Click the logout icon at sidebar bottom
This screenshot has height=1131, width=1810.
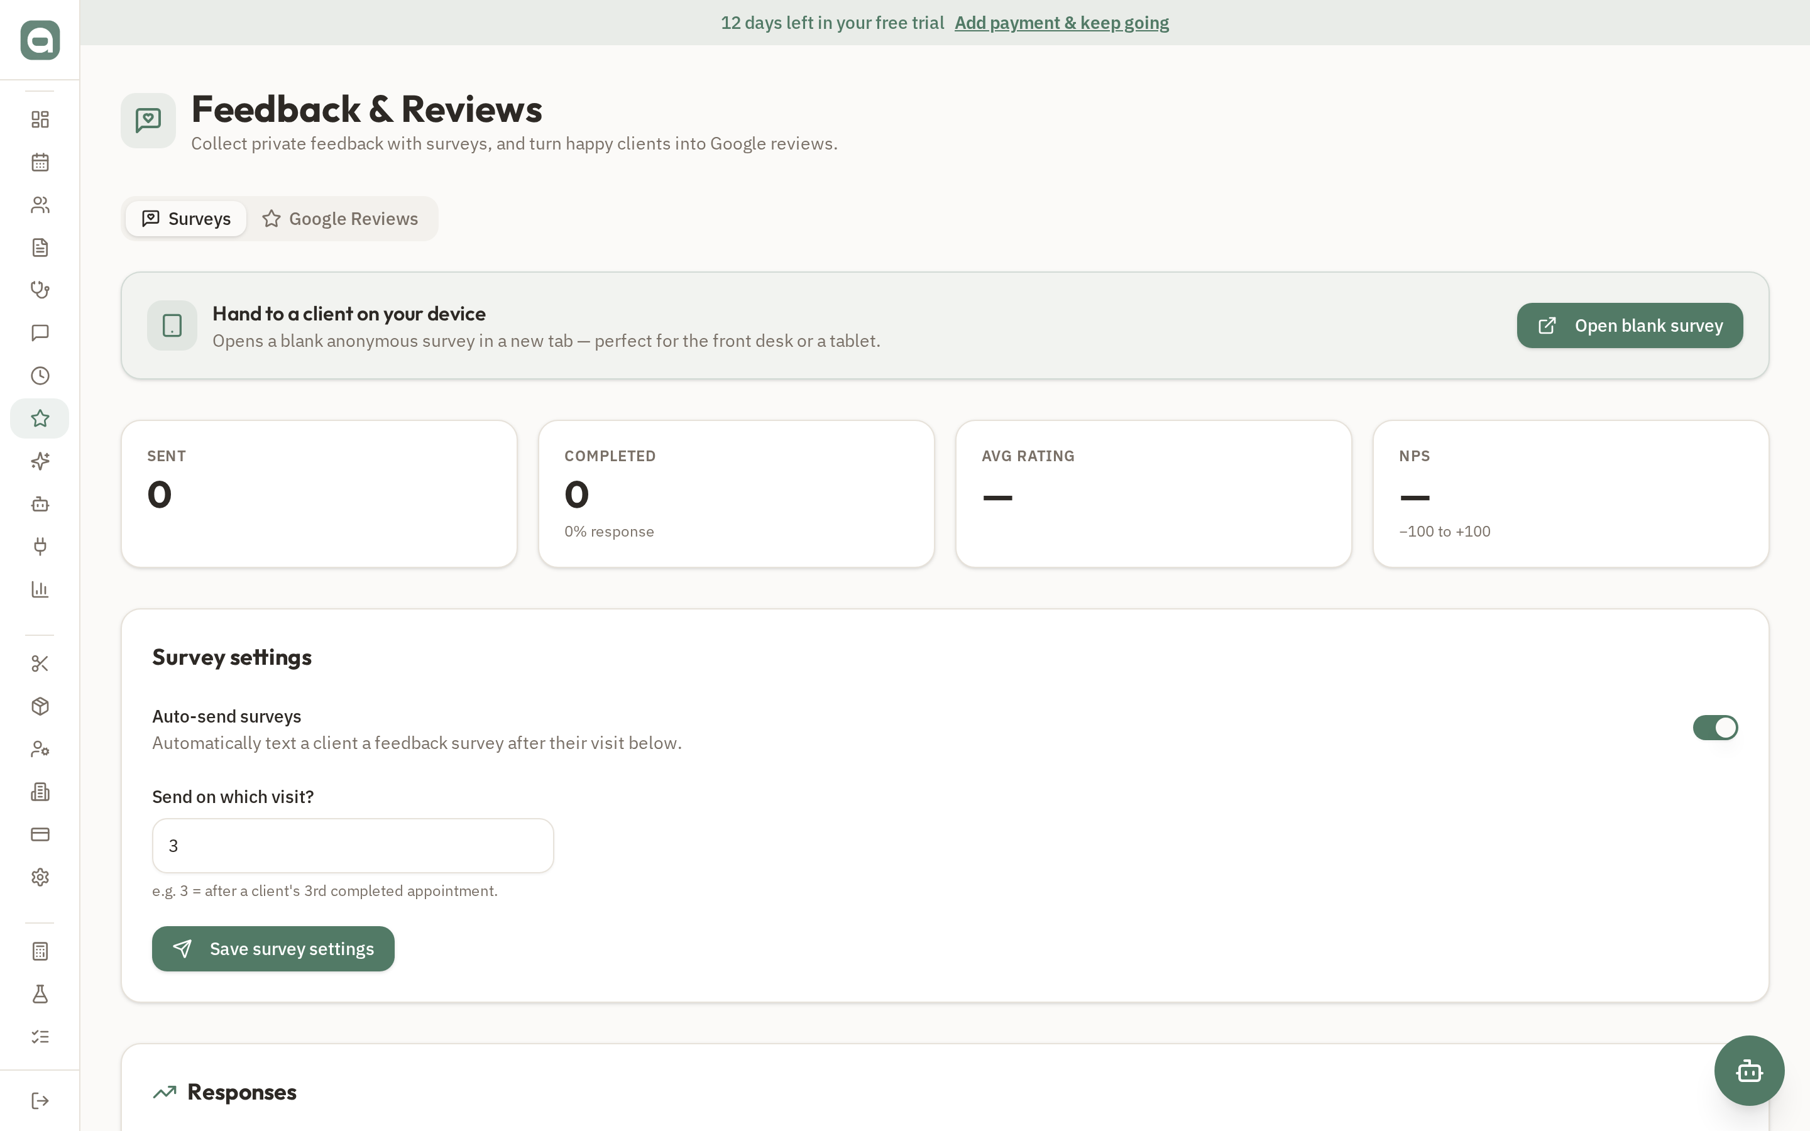40,1100
